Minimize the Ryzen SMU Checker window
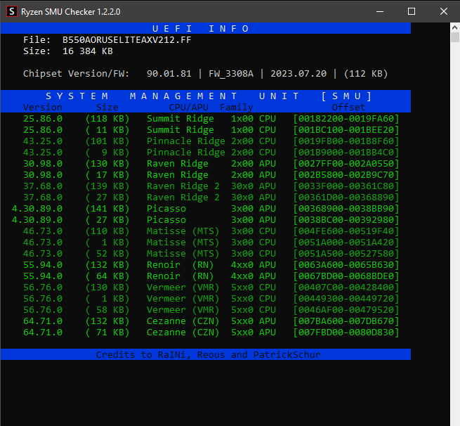Viewport: 460px width, 426px height. (380, 12)
